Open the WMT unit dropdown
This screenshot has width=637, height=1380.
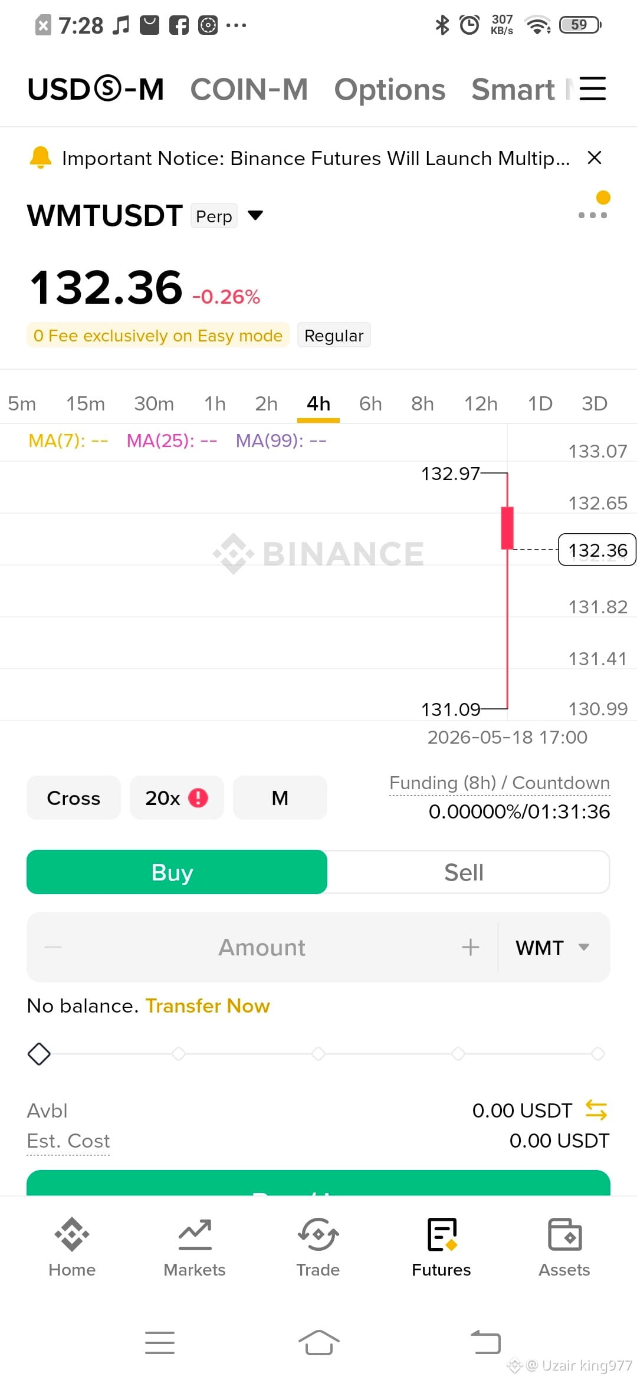click(553, 947)
